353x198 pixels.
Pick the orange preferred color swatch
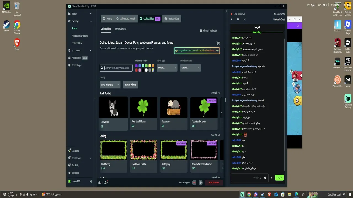[x=153, y=66]
